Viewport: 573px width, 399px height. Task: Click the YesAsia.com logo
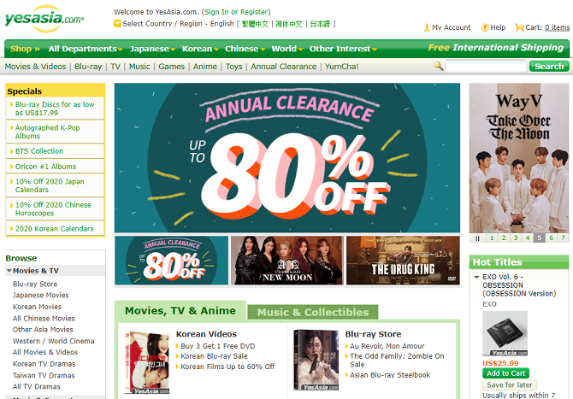tap(44, 18)
